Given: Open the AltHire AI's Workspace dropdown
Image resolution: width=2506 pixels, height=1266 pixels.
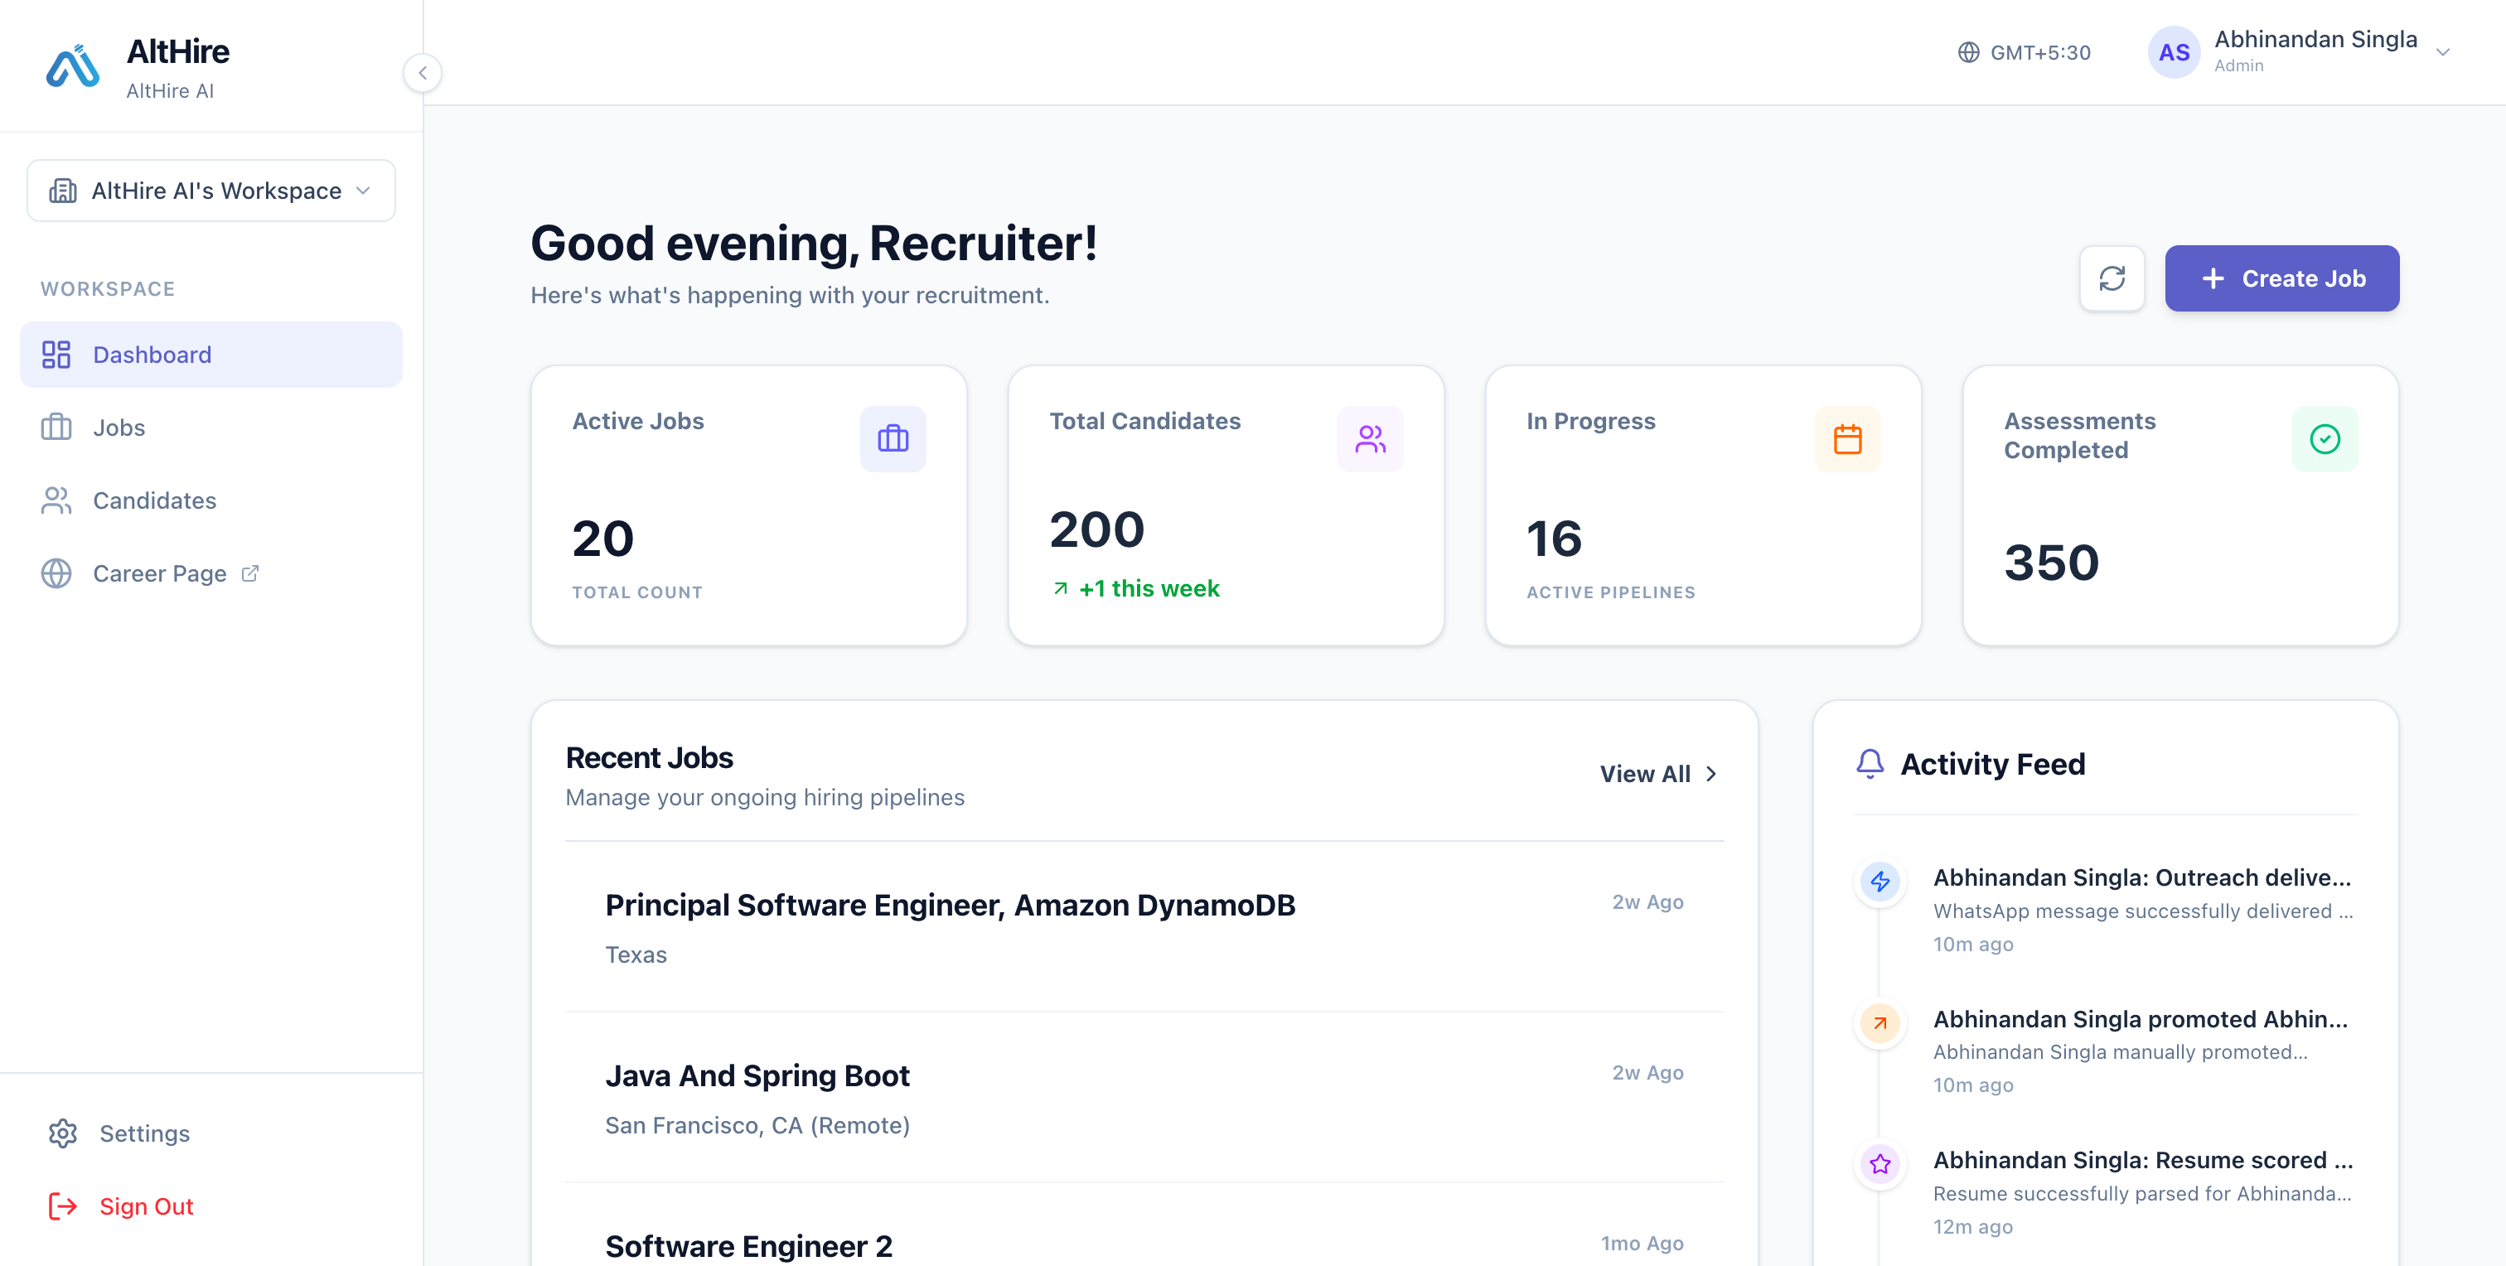Looking at the screenshot, I should pos(211,191).
